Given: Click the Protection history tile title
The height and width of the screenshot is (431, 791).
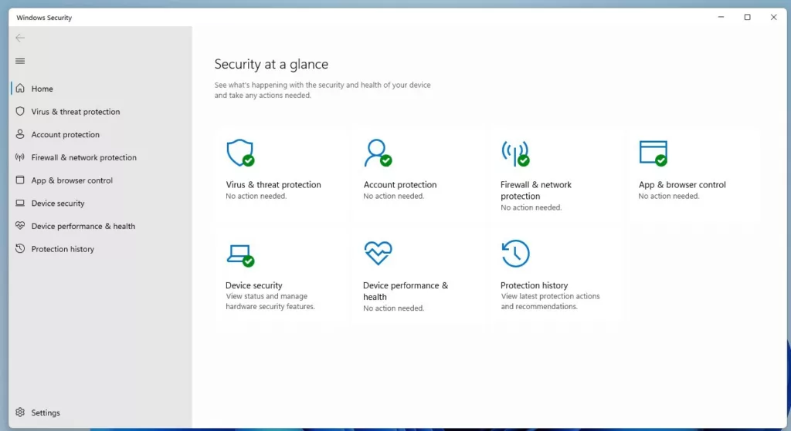Looking at the screenshot, I should [534, 285].
